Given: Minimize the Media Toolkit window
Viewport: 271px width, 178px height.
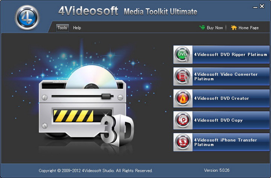Looking at the screenshot, I should (255, 7).
